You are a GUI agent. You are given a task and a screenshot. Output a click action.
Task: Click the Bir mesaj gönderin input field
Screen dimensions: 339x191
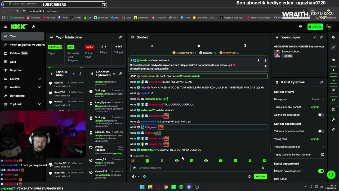(x=199, y=168)
